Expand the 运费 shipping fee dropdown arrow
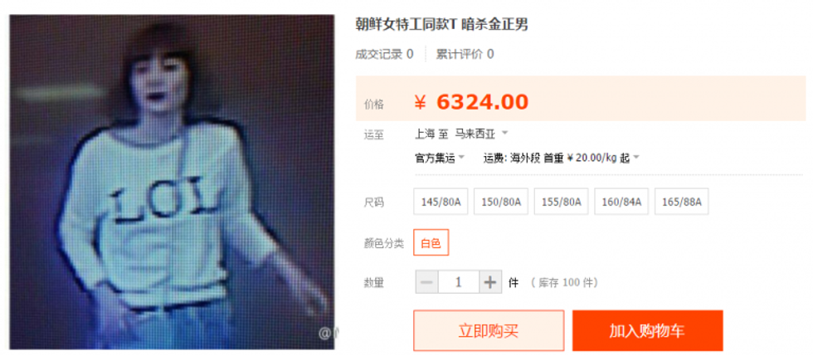 click(x=636, y=158)
